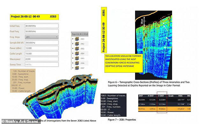Click the 2.336m H DIST cell
Image resolution: width=202 pixels, height=124 pixels.
pyautogui.click(x=153, y=104)
